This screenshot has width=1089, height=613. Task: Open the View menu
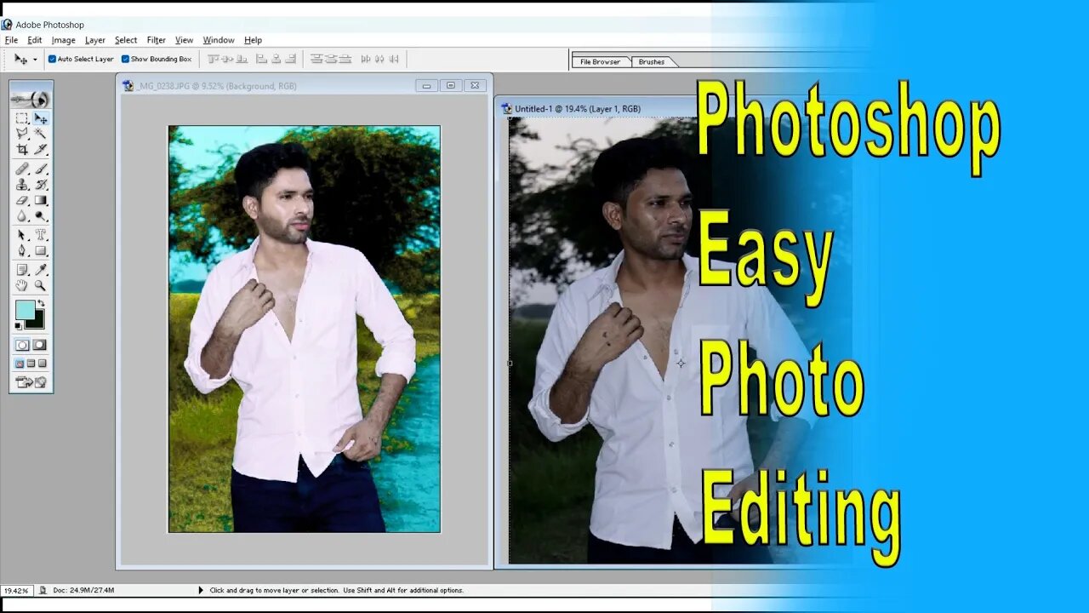point(185,40)
